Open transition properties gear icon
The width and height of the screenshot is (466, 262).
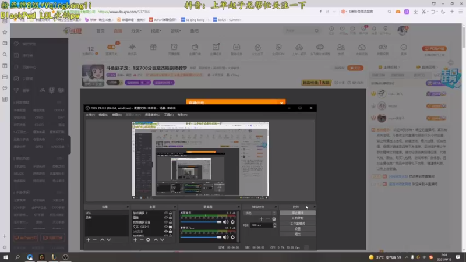(274, 219)
